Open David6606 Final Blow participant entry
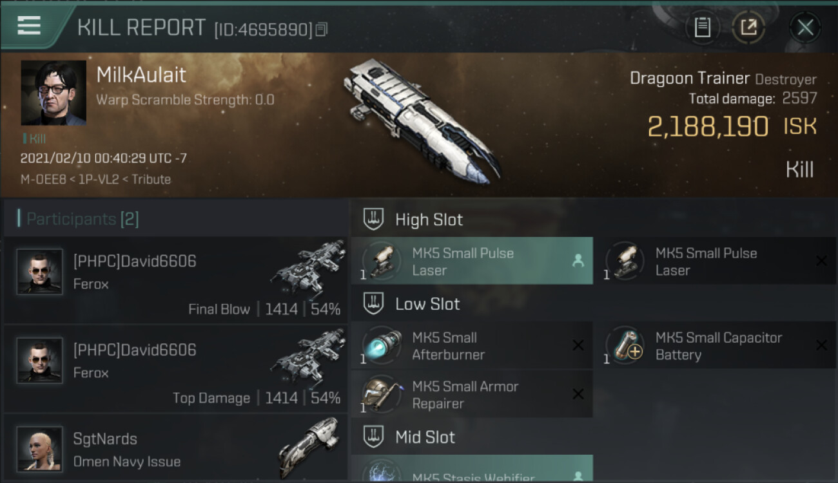Screen dimensions: 838x483 point(175,279)
